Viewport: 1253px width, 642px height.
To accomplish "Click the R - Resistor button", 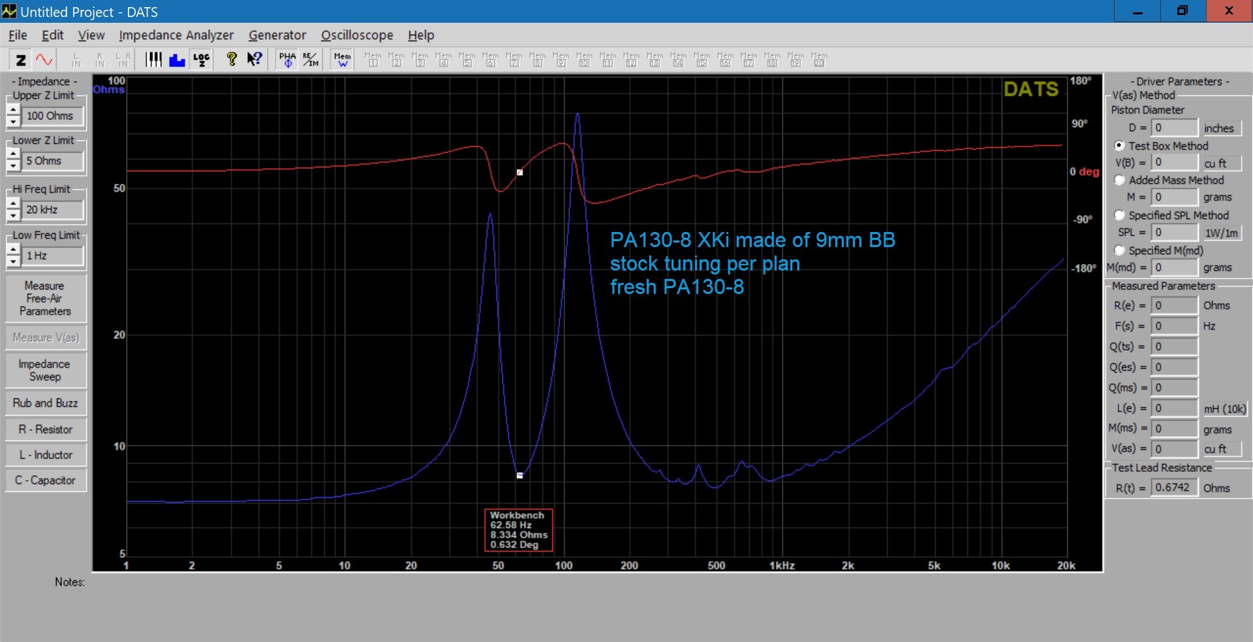I will [45, 430].
